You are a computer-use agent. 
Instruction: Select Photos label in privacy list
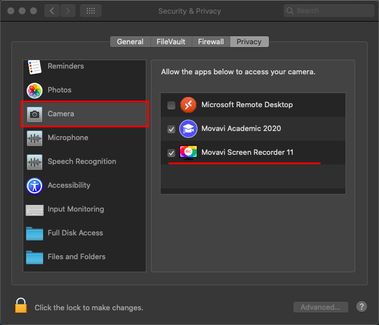[x=60, y=90]
